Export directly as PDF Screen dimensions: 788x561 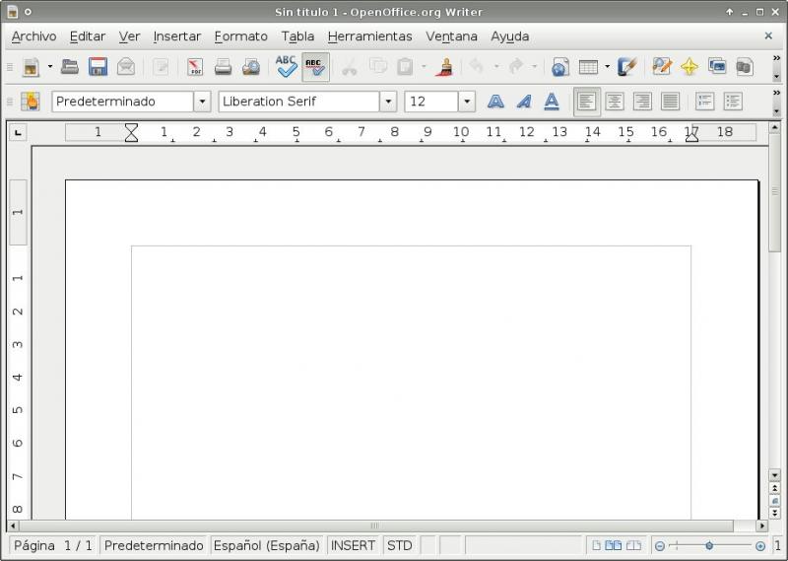pyautogui.click(x=195, y=67)
